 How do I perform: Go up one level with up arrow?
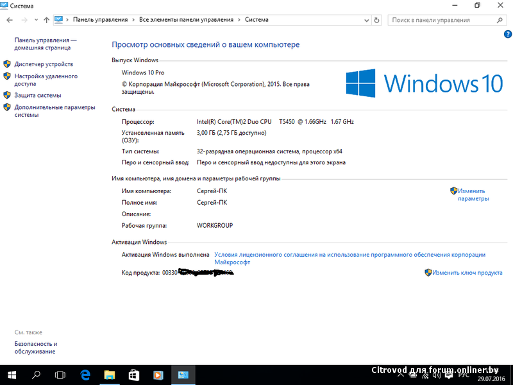46,20
